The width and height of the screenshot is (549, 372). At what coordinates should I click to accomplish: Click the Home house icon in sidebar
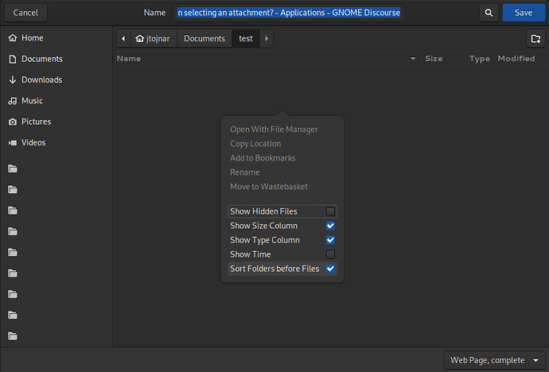[13, 38]
